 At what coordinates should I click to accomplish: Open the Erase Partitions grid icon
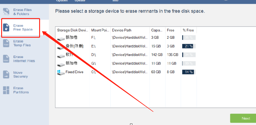point(6,90)
